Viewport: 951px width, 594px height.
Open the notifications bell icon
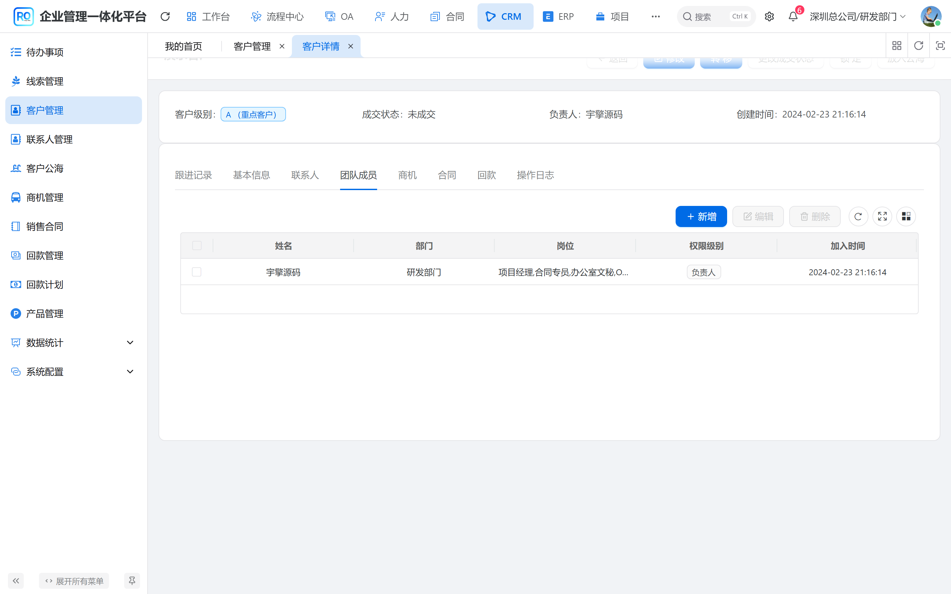click(793, 16)
